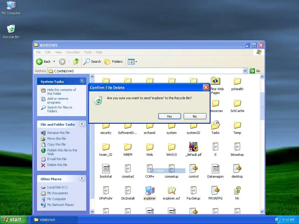
Task: Open the Help menu
Action: [x=99, y=52]
